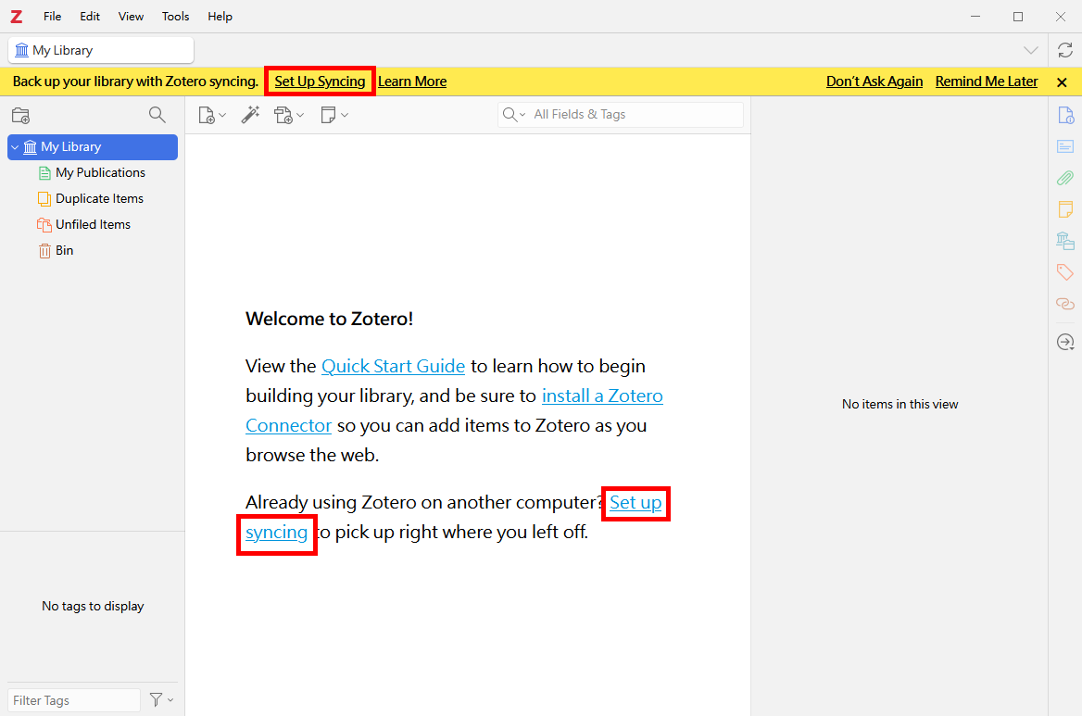This screenshot has height=716, width=1082.
Task: Open the Abstract pane icon in sidebar
Action: 1065,146
